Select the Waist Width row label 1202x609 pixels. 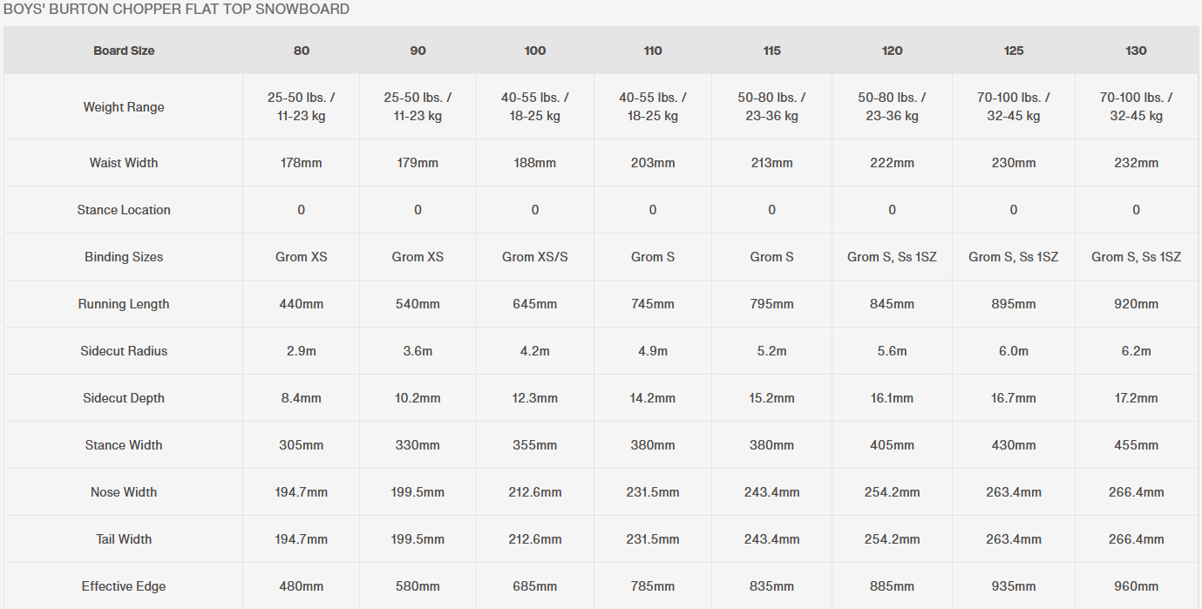pos(124,163)
